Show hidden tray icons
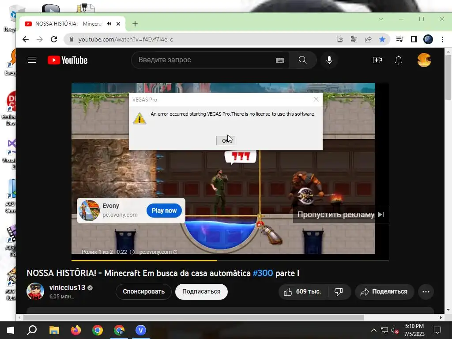The image size is (452, 339). 373,330
